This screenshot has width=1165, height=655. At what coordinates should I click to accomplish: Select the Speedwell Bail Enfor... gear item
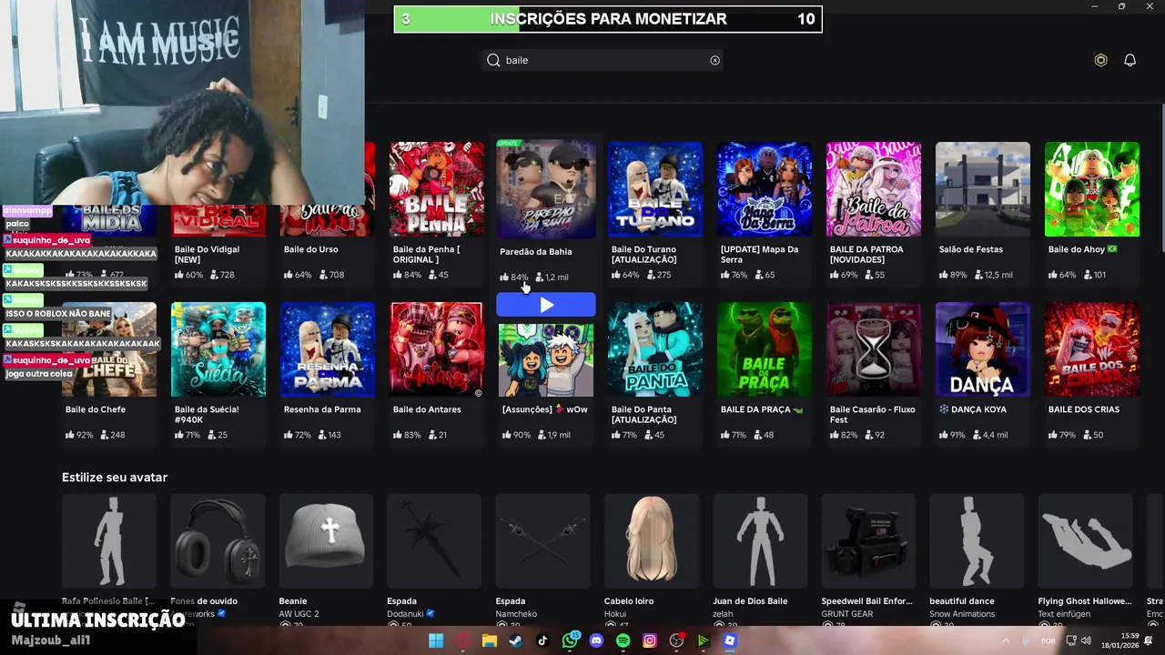(868, 542)
